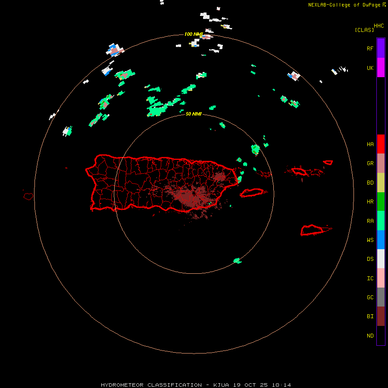The height and width of the screenshot is (388, 388).
Task: Click the BD legend label
Action: click(370, 183)
